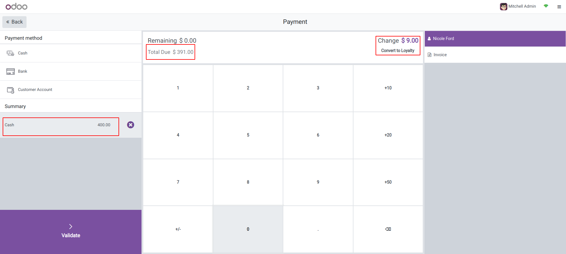Open the hamburger menu icon
Screen dimensions: 566x254
pos(559,7)
